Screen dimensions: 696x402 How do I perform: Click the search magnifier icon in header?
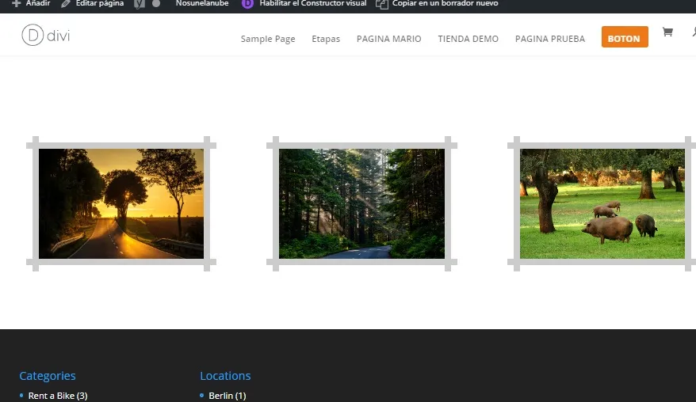coord(693,33)
